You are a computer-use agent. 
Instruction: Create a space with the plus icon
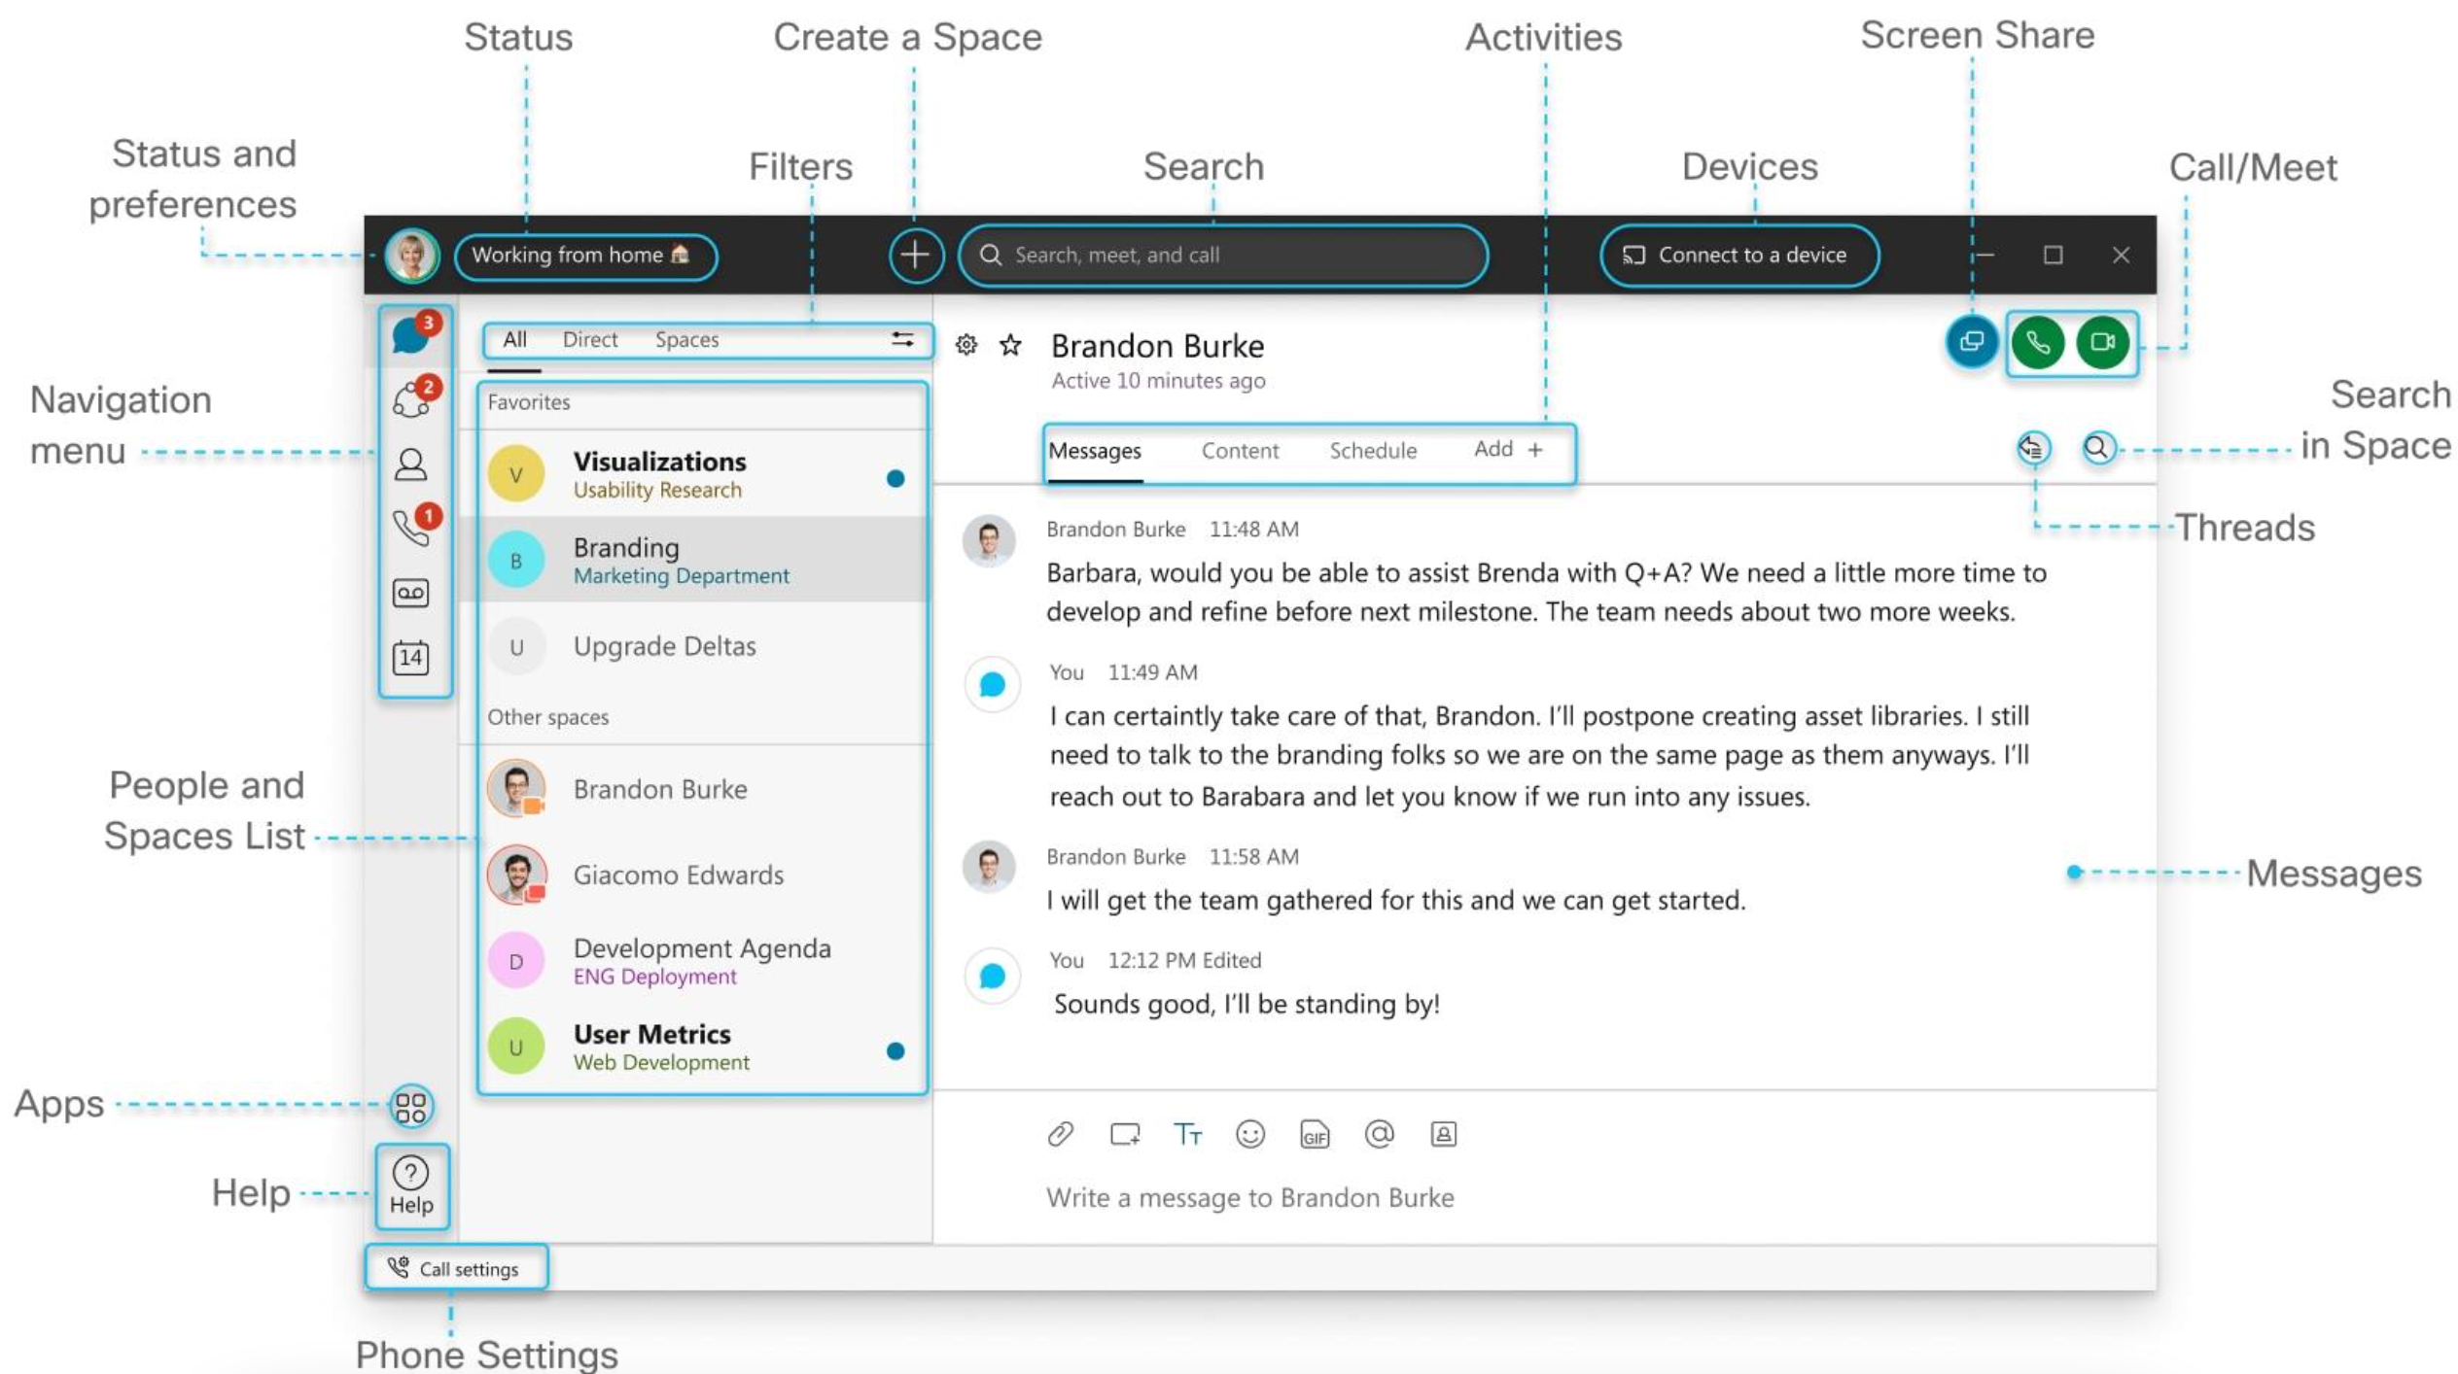(915, 256)
